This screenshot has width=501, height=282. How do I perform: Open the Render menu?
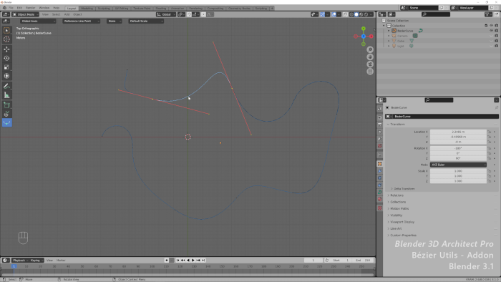30,8
